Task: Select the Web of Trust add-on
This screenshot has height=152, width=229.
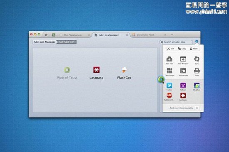Action: point(67,73)
